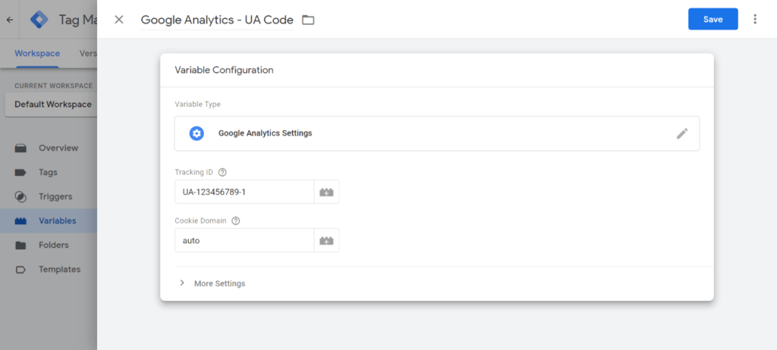Viewport: 777px width, 350px height.
Task: Switch to the Workspace tab
Action: (x=37, y=54)
